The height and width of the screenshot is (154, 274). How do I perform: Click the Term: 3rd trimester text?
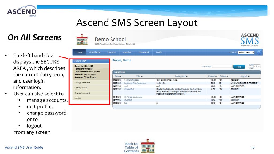83,69
